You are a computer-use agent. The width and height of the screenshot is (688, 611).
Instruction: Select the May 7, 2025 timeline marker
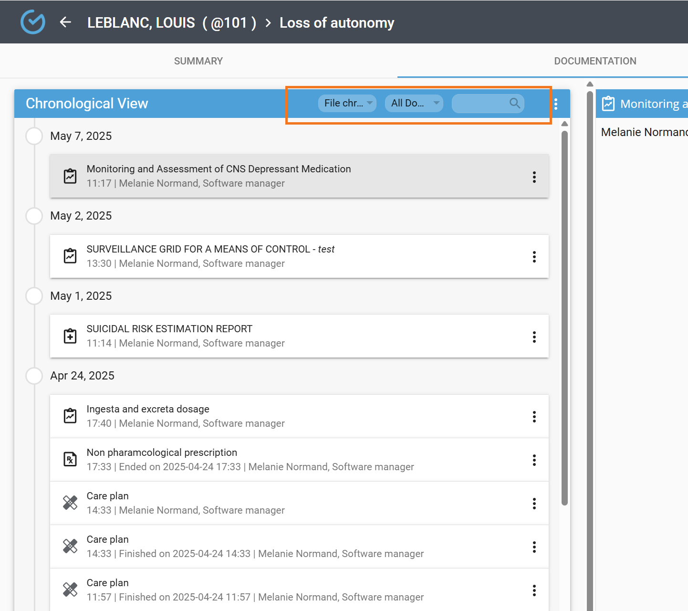(34, 136)
